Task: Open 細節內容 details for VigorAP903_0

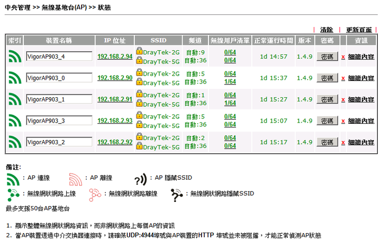Action: (x=361, y=78)
